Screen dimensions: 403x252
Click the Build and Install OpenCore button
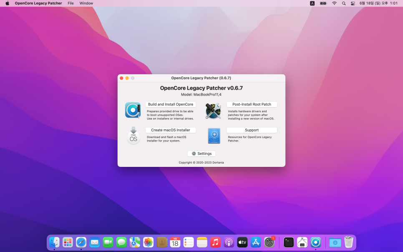pos(171,104)
